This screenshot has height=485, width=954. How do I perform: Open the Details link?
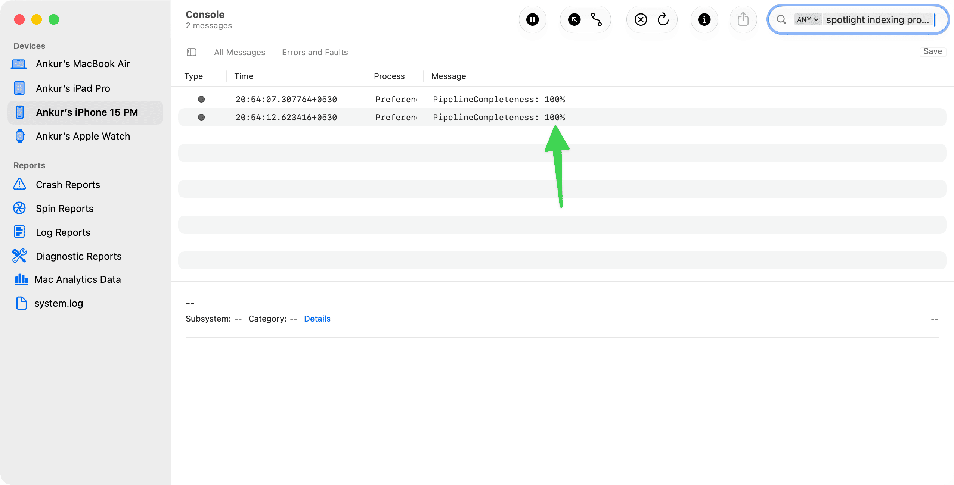pyautogui.click(x=317, y=319)
